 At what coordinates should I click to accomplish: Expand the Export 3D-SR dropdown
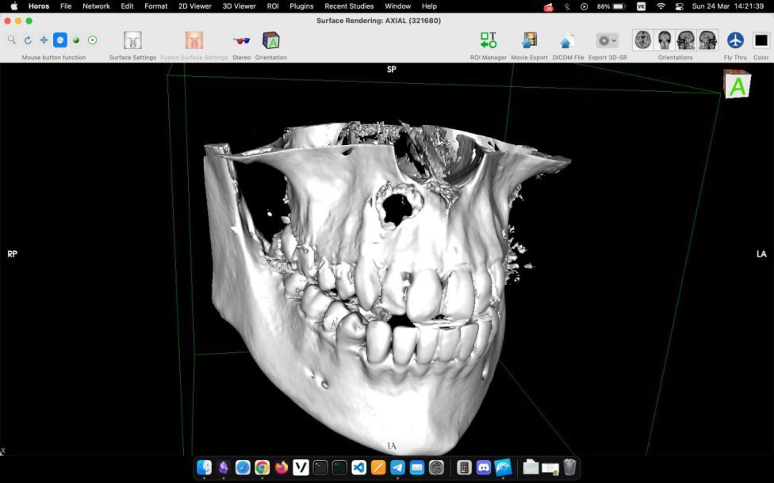(607, 40)
